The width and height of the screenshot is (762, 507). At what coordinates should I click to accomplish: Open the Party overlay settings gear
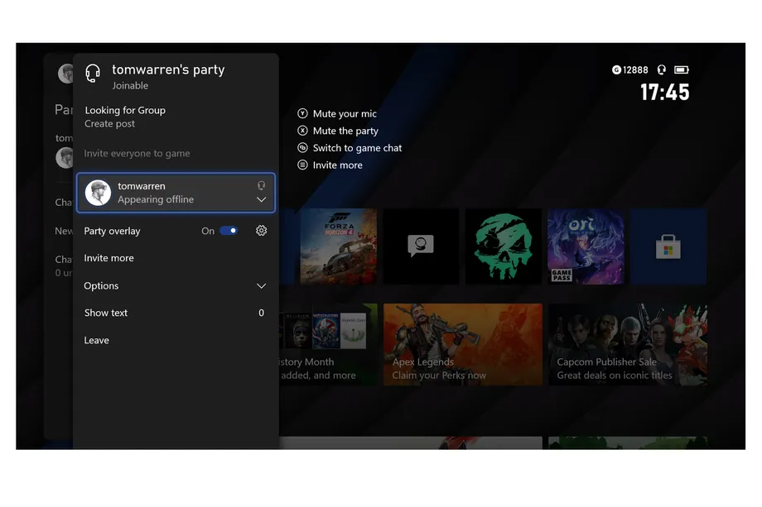(x=262, y=231)
